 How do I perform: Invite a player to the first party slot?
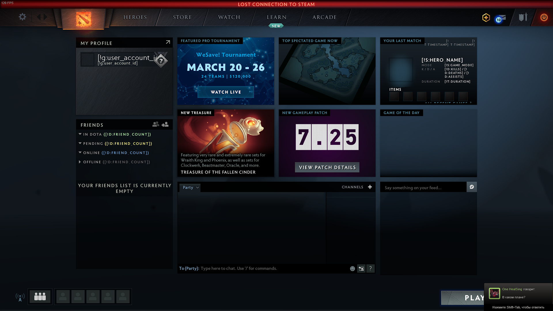pyautogui.click(x=63, y=296)
